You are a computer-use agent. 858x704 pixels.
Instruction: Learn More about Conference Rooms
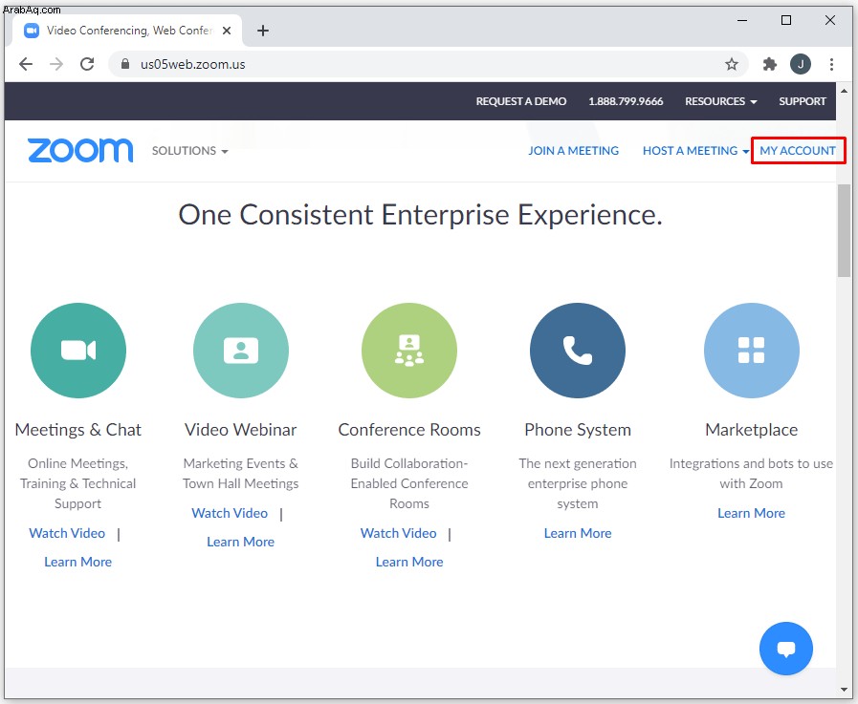pyautogui.click(x=409, y=562)
